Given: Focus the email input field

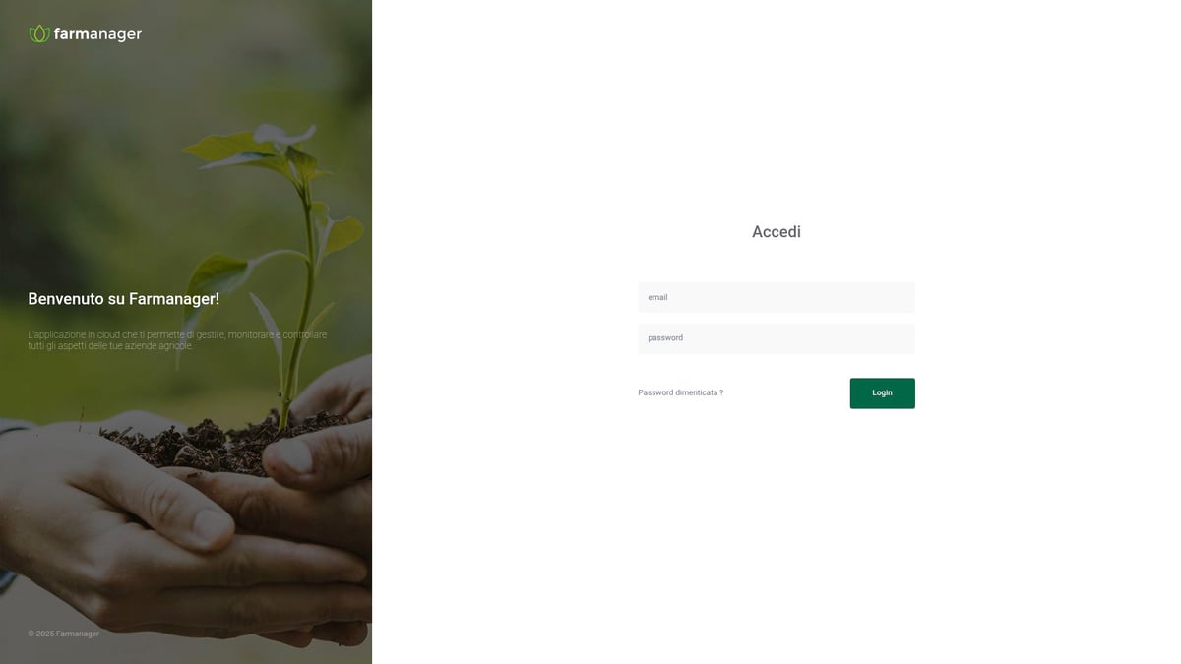Looking at the screenshot, I should click(x=777, y=297).
